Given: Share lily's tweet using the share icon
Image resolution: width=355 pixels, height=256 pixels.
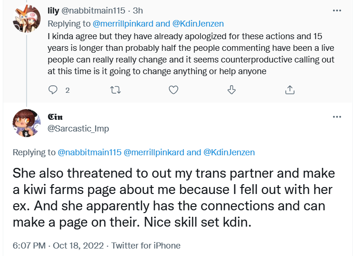Looking at the screenshot, I should tap(290, 90).
